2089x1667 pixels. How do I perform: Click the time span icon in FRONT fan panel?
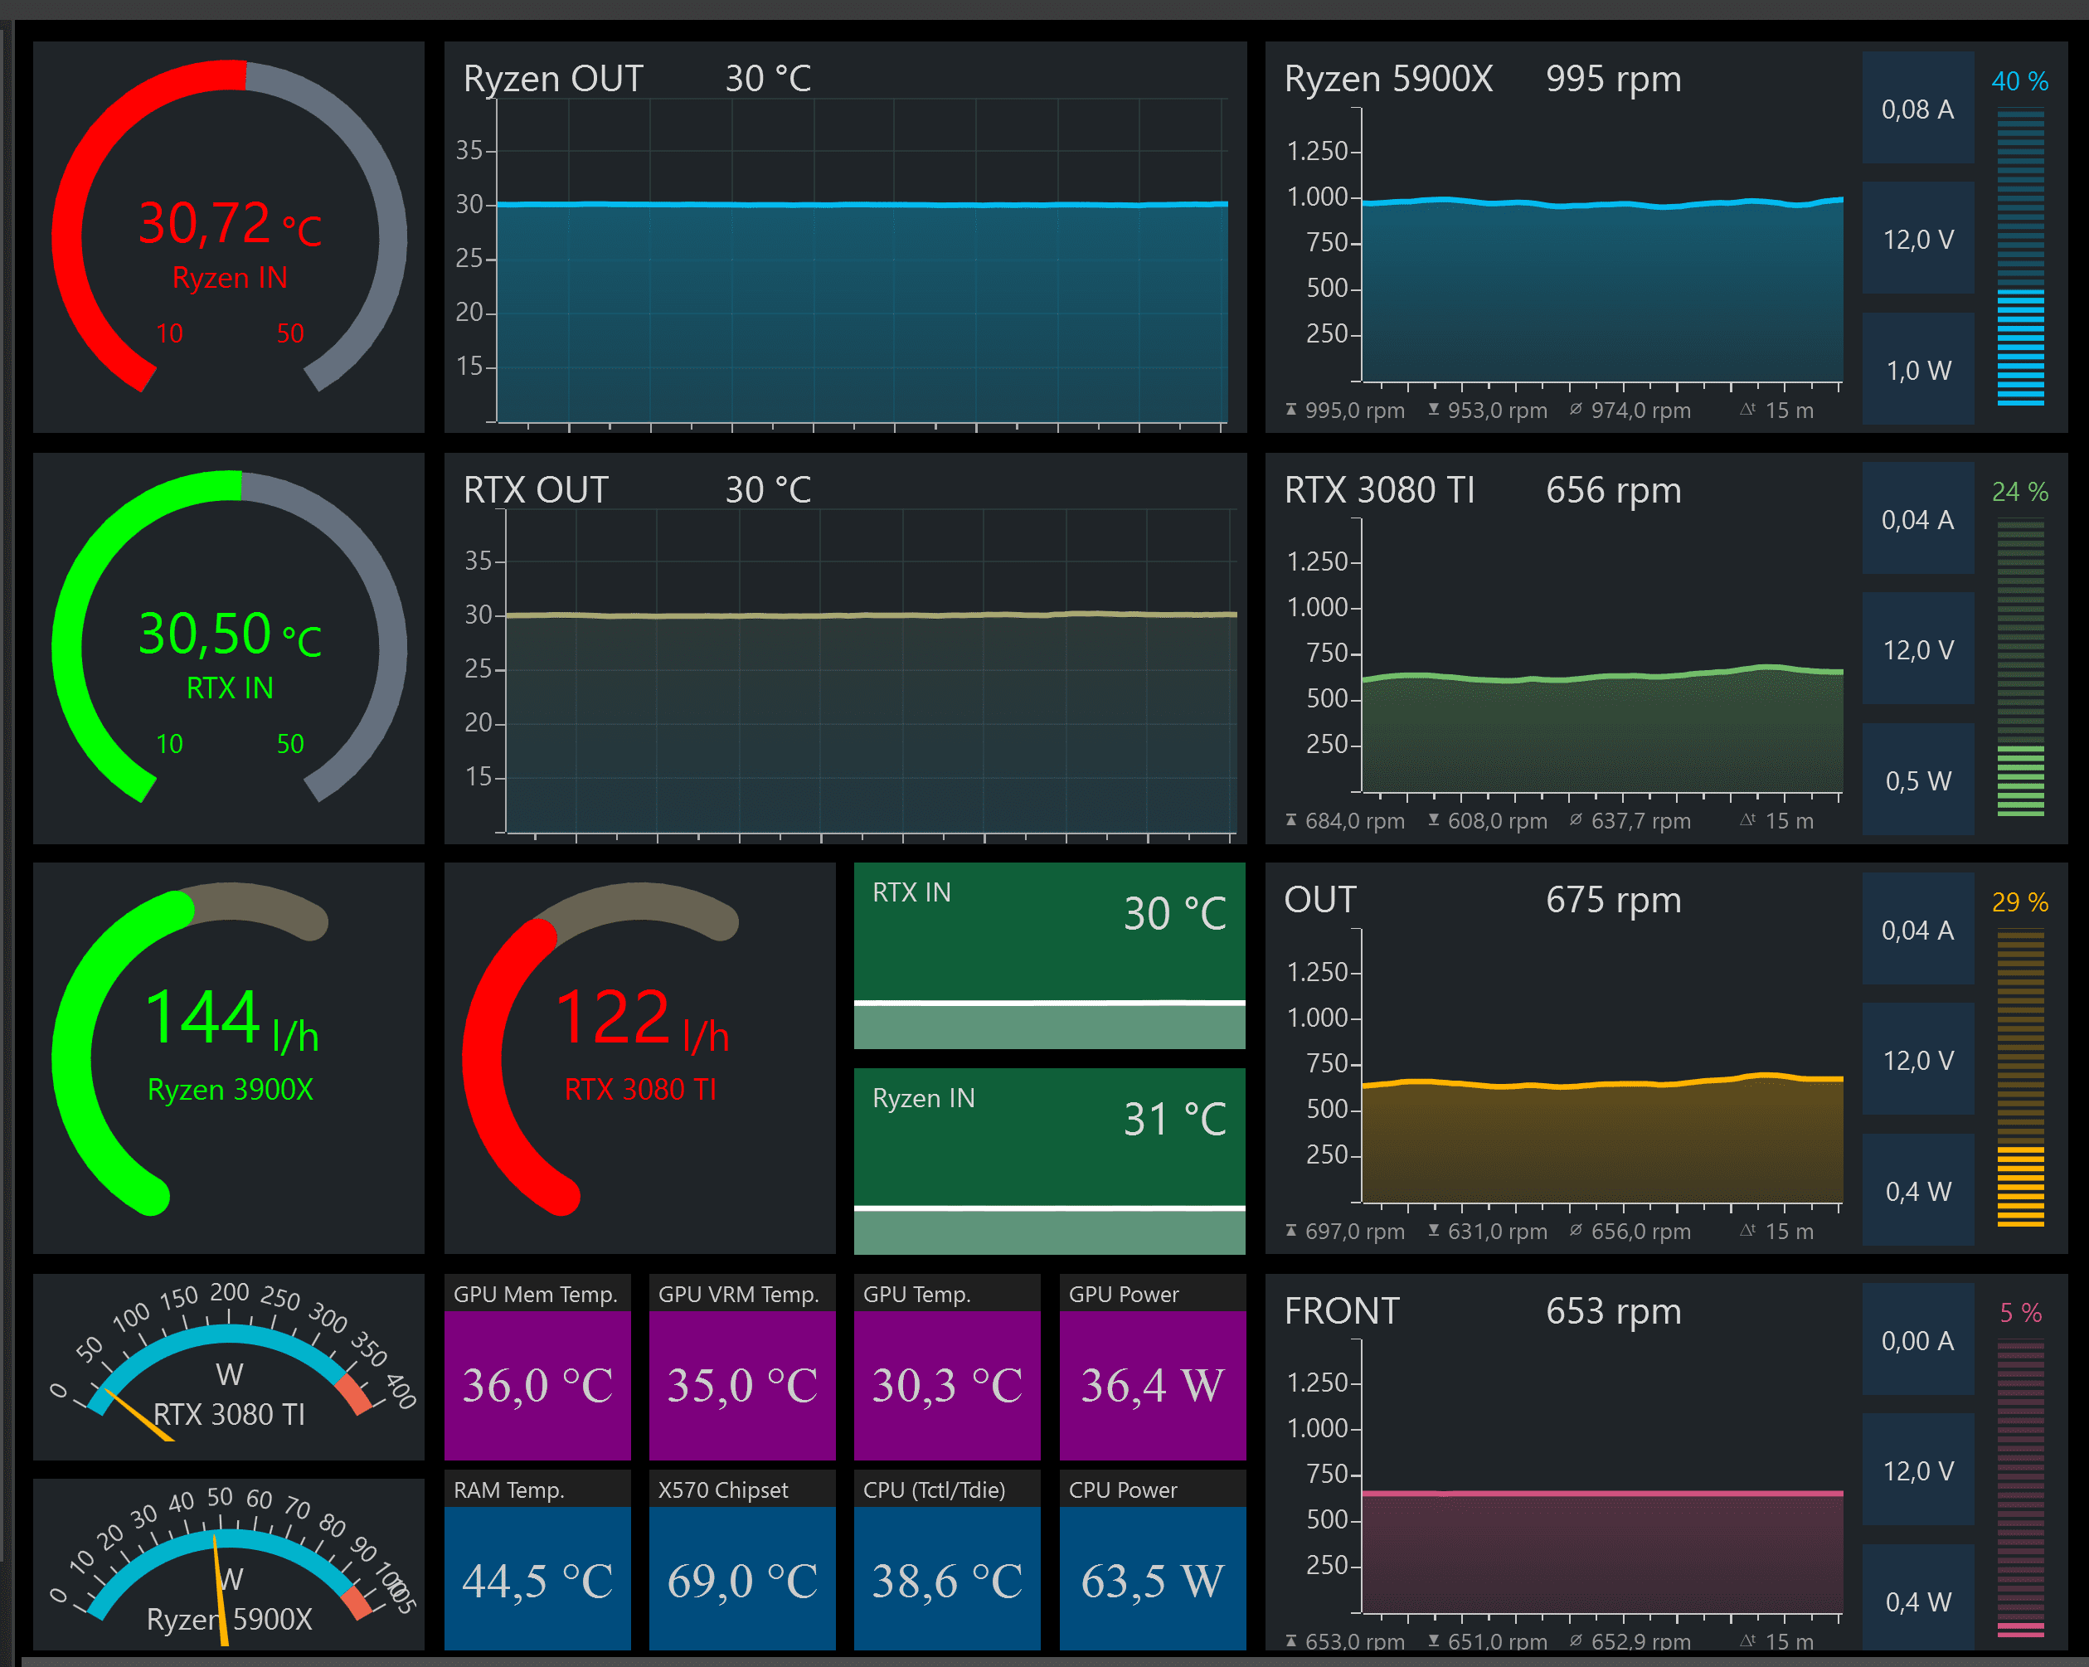[x=1747, y=1640]
